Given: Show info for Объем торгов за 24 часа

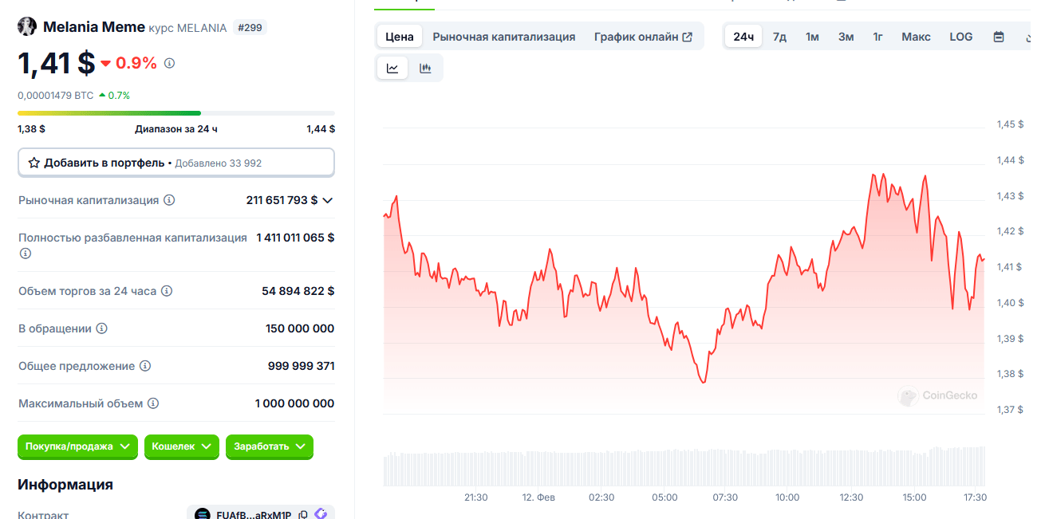Looking at the screenshot, I should pos(167,291).
